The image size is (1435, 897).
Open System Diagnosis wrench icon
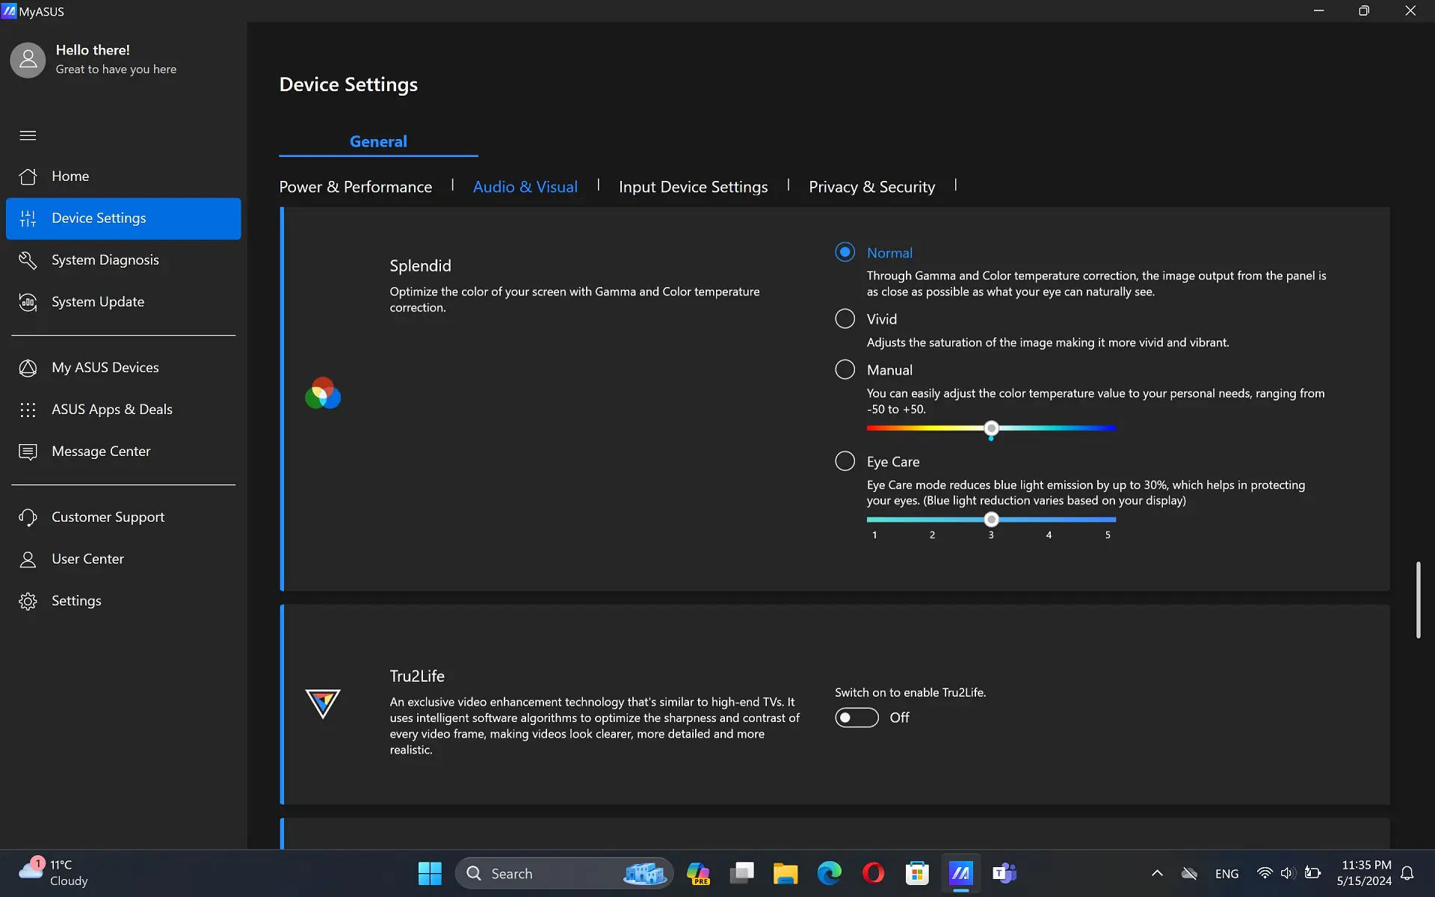tap(28, 260)
